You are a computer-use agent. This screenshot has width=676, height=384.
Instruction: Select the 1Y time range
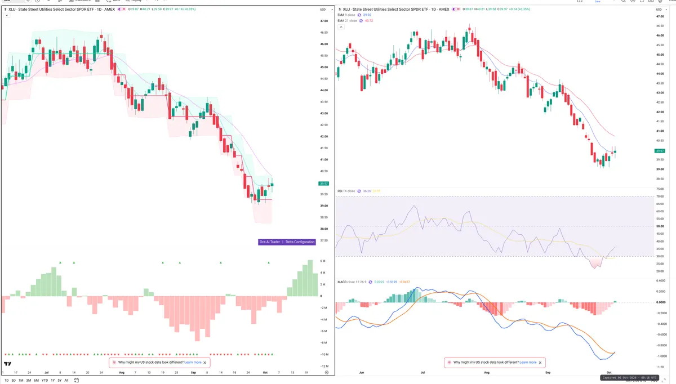coord(53,381)
